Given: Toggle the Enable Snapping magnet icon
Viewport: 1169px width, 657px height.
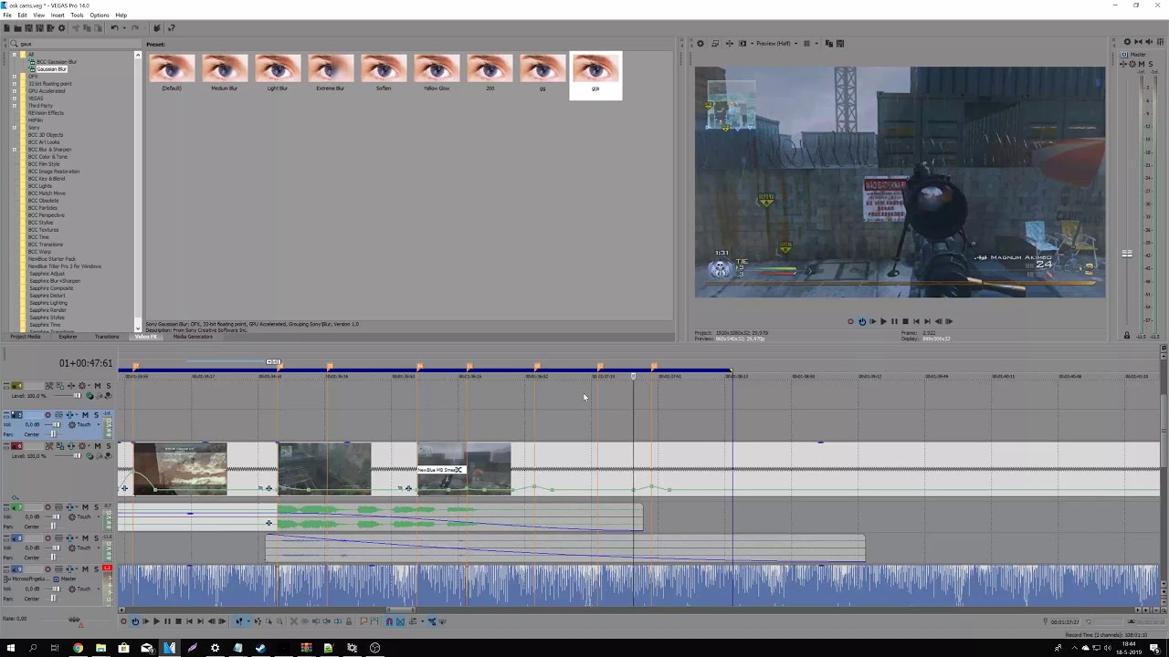Looking at the screenshot, I should 389,621.
